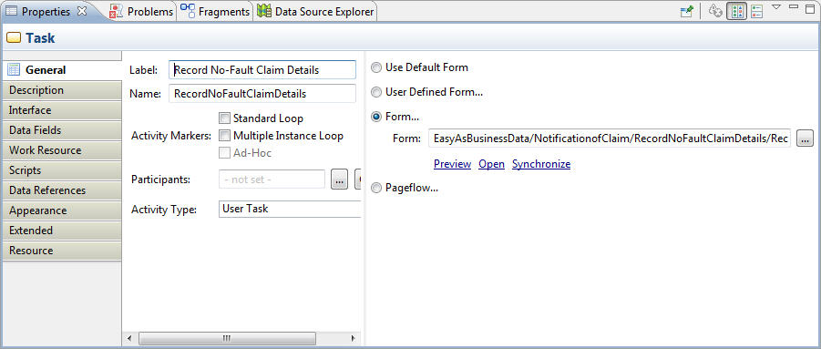Click the Participants ellipsis browse button
The height and width of the screenshot is (349, 821).
tap(339, 180)
